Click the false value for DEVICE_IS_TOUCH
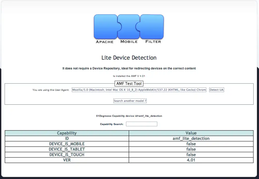Screen dimensions: 259x179 coord(191,155)
